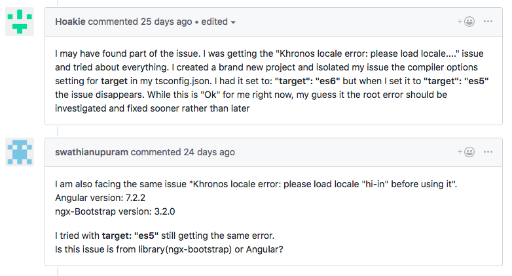Expand the "edited" history dropdown
The width and height of the screenshot is (512, 276).
(x=219, y=22)
